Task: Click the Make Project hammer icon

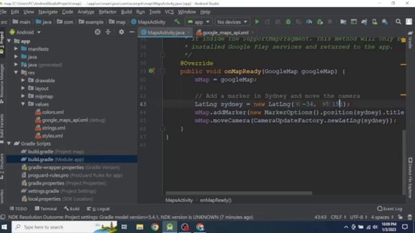Action: click(177, 21)
